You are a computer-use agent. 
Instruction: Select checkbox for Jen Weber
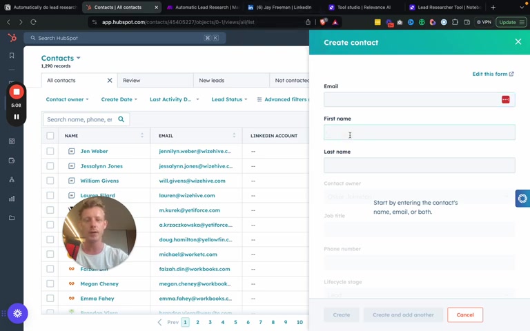click(x=50, y=151)
